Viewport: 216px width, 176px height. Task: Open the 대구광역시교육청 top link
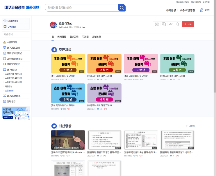(x=183, y=2)
